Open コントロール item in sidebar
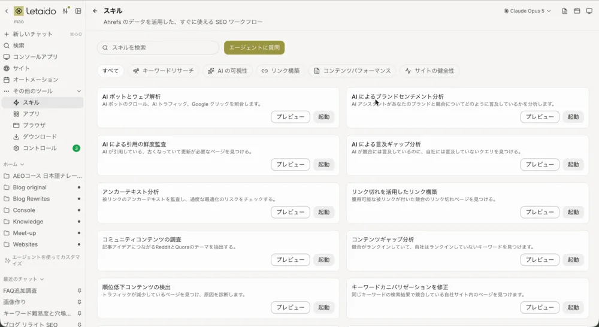This screenshot has width=599, height=327. [43, 148]
